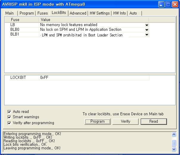Viewport: 180px width, 155px height.
Task: Expand the LB value dropdown arrow
Action: click(x=147, y=25)
